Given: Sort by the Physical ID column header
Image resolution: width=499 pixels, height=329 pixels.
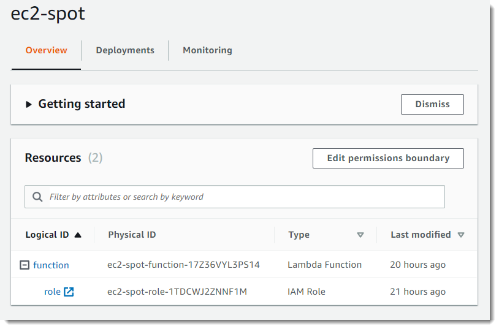Looking at the screenshot, I should 132,235.
